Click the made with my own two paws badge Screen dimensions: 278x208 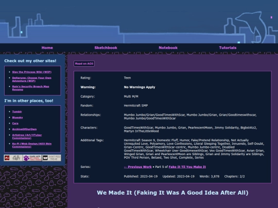click(32, 158)
